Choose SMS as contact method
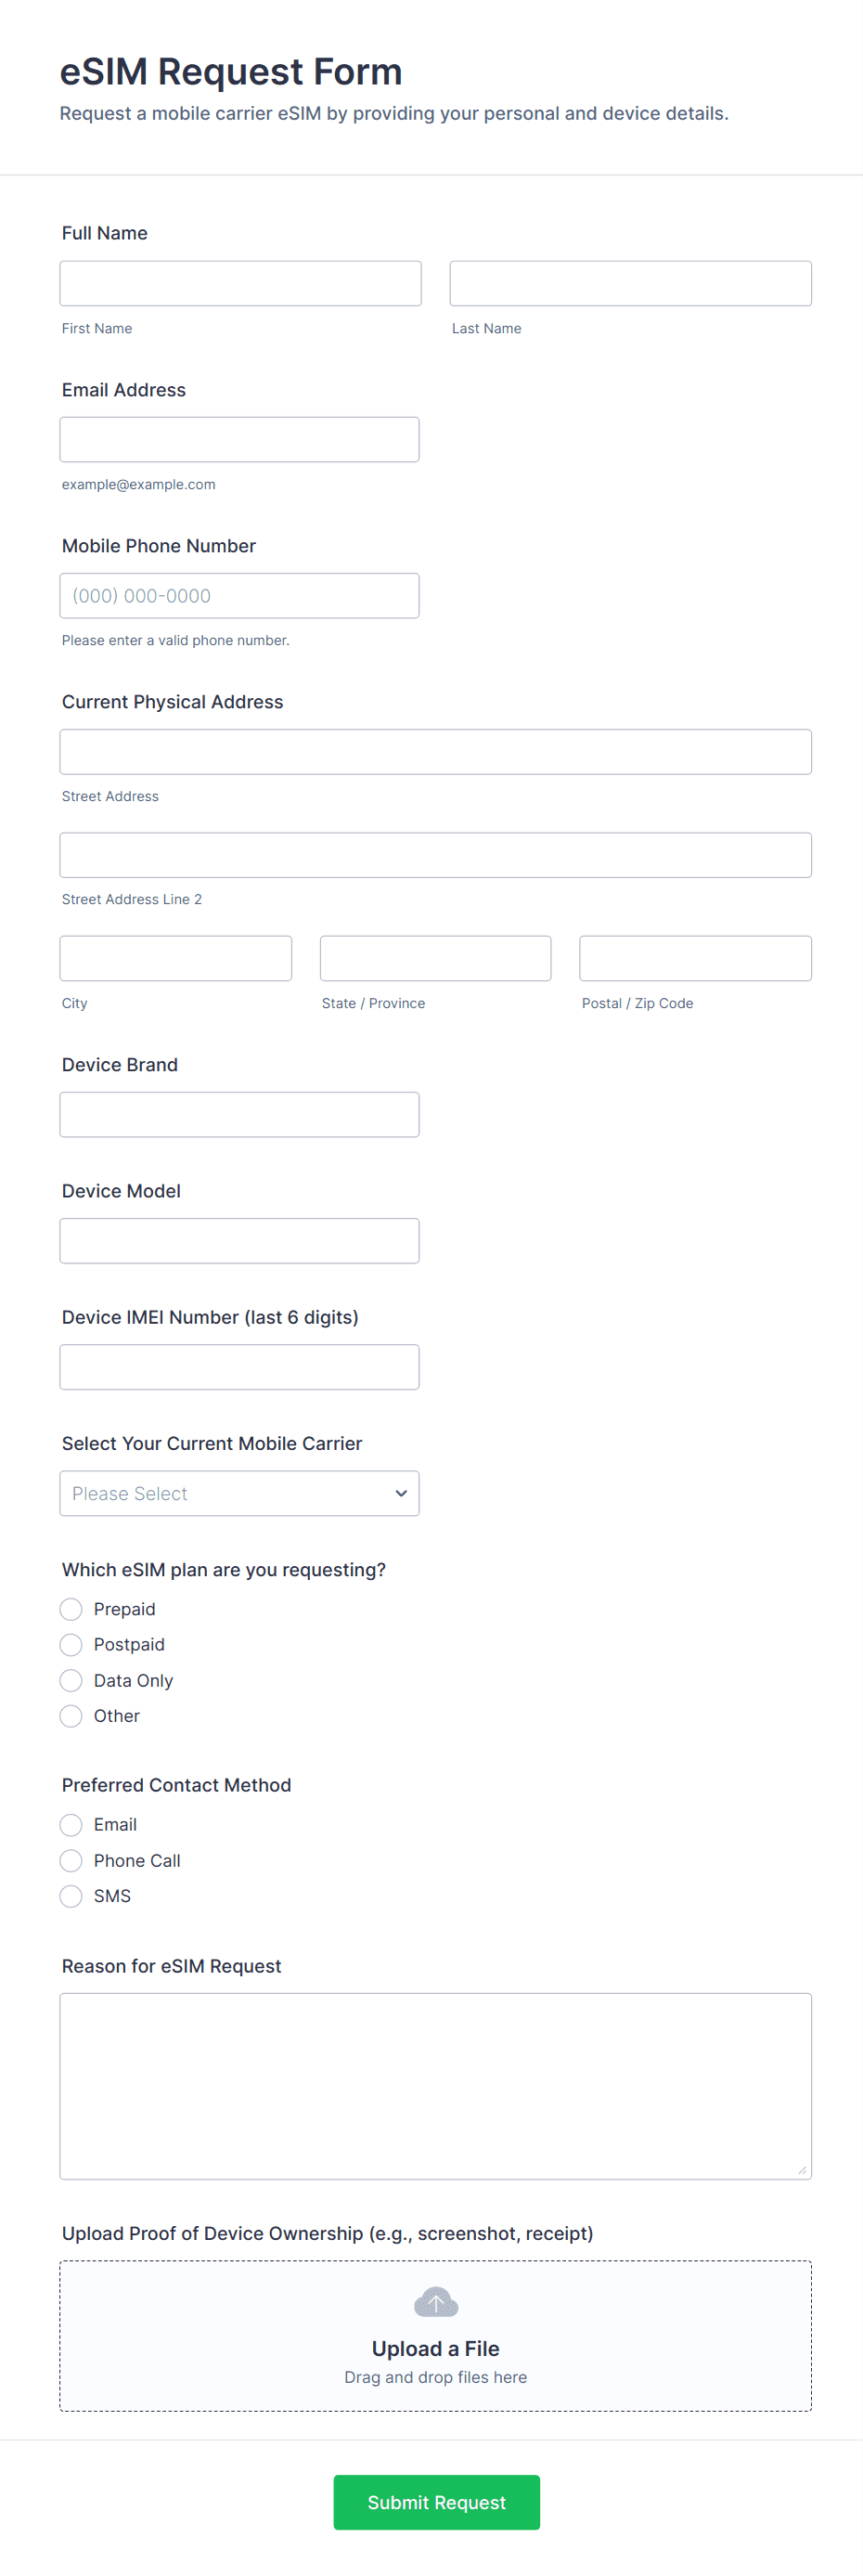863x2576 pixels. click(x=71, y=1896)
